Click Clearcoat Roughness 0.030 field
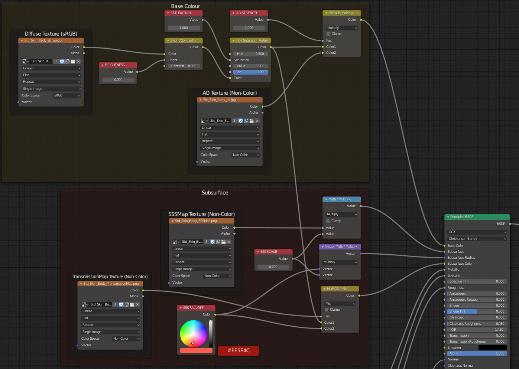Screen dimensions: 519x369 click(x=477, y=324)
